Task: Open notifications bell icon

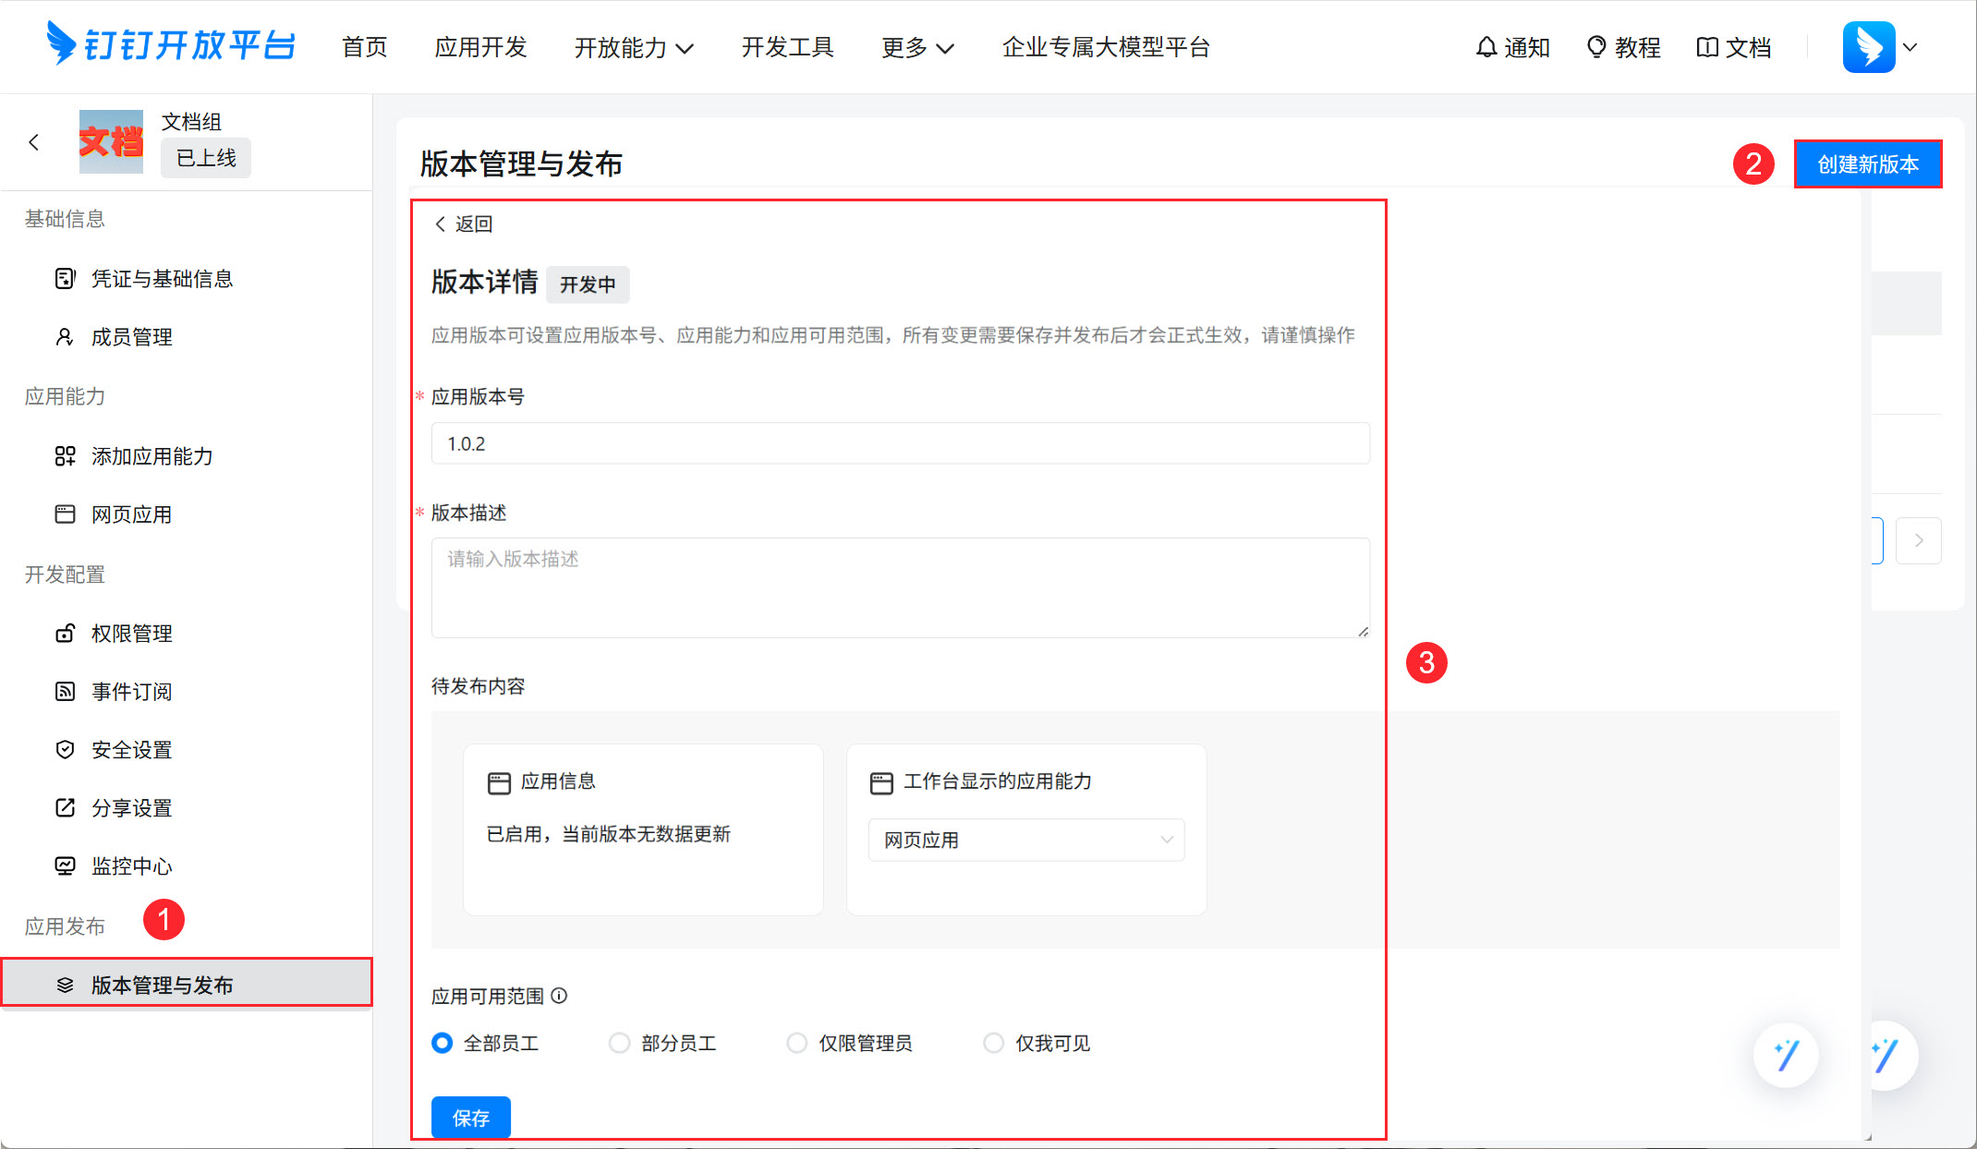Action: pyautogui.click(x=1486, y=47)
